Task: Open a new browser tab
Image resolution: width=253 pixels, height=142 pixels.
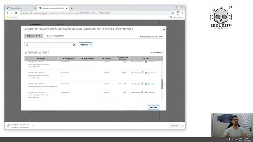Action: pos(72,8)
